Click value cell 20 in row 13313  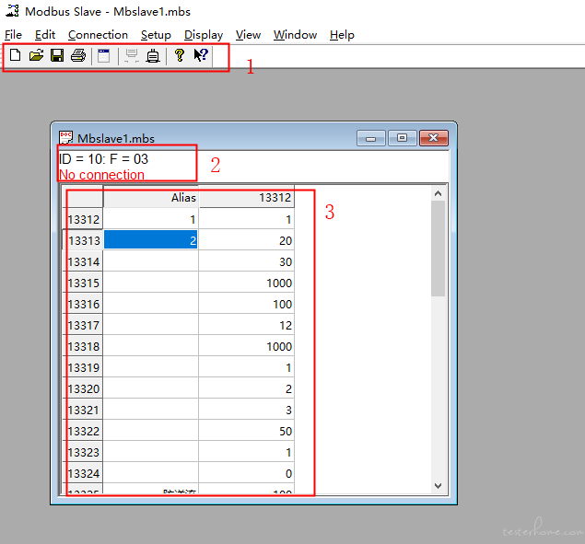[246, 240]
